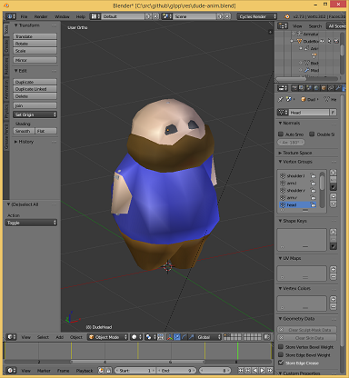Click the add vertex group plus icon
Image resolution: width=349 pixels, height=378 pixels.
pyautogui.click(x=333, y=173)
